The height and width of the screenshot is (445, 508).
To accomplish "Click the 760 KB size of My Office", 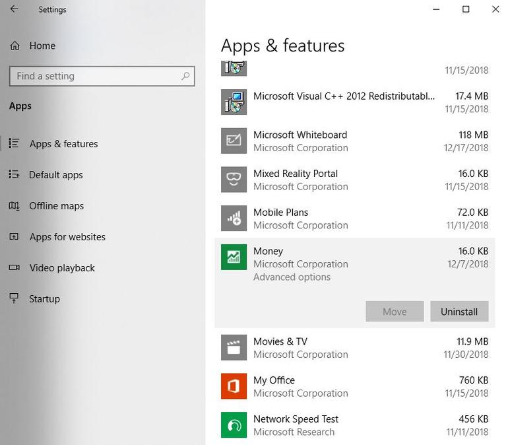I will [x=474, y=380].
